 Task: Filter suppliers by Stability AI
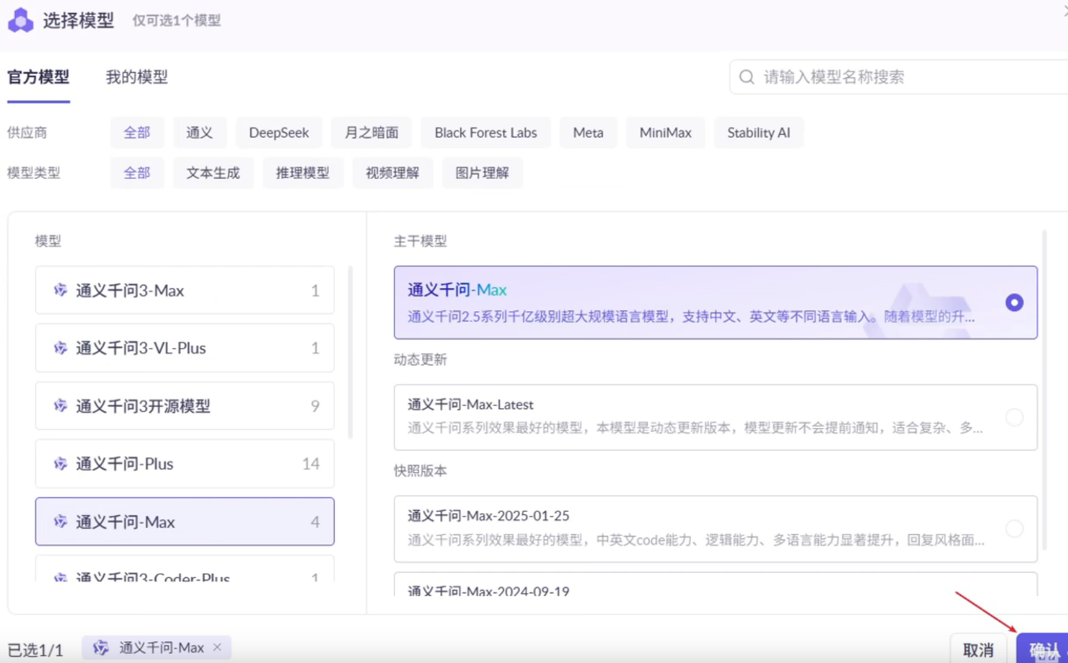pyautogui.click(x=759, y=132)
